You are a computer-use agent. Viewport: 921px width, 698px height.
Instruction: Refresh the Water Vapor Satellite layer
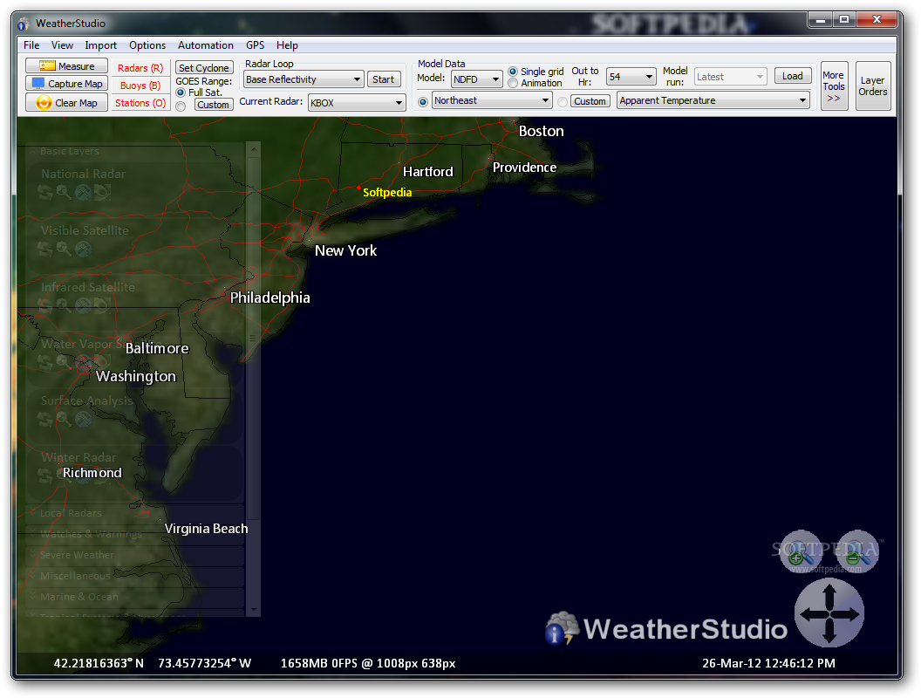(44, 362)
